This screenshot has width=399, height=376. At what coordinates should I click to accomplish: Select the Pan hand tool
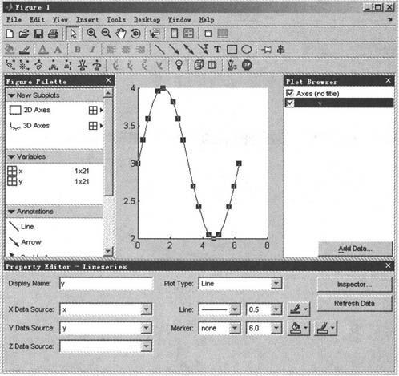pos(121,34)
